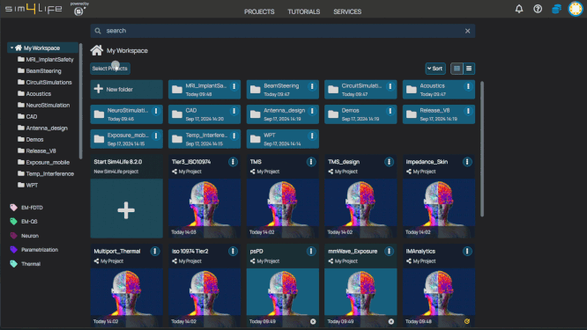Viewport: 587px width, 330px height.
Task: Open options menu for Demos folder card
Action: 390,111
